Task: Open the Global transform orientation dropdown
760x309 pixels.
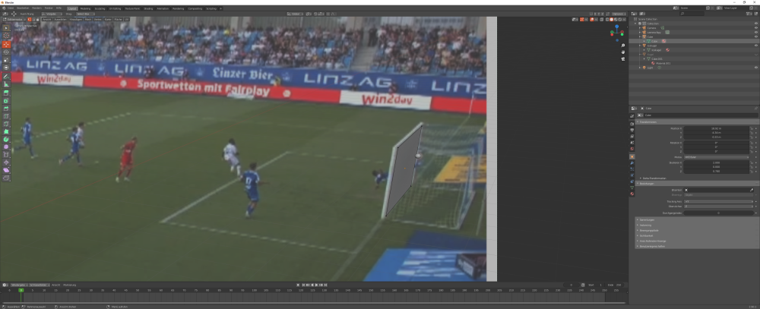Action: (x=295, y=14)
